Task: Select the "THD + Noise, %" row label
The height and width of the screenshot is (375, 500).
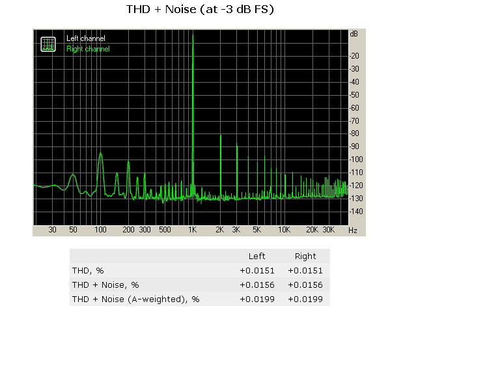Action: pos(105,285)
